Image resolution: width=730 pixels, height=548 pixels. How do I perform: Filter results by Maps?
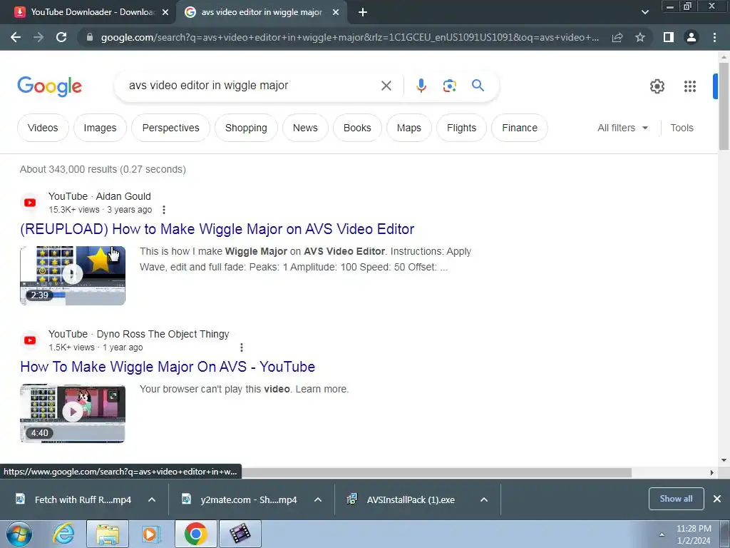point(408,128)
